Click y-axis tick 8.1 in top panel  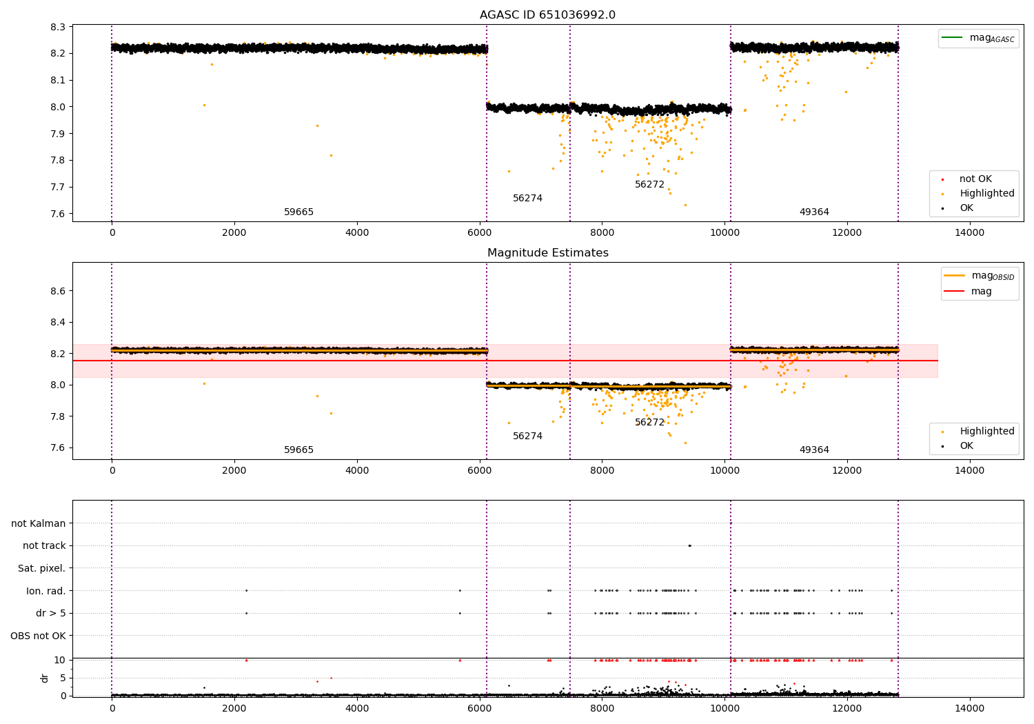tap(59, 80)
